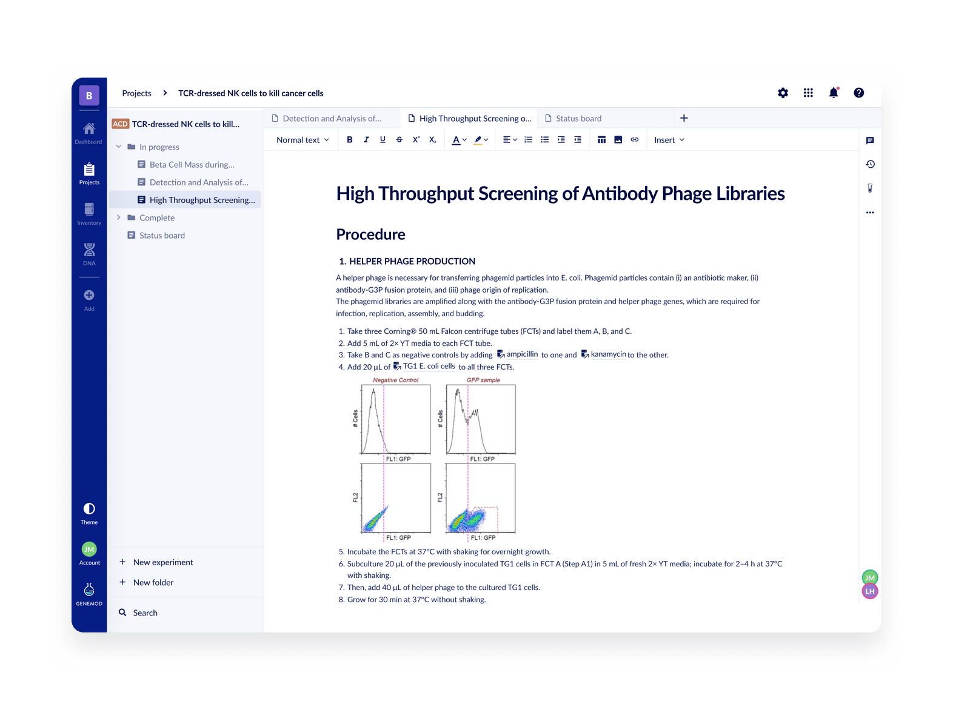Open the comments panel icon
This screenshot has height=710, width=953.
[870, 141]
